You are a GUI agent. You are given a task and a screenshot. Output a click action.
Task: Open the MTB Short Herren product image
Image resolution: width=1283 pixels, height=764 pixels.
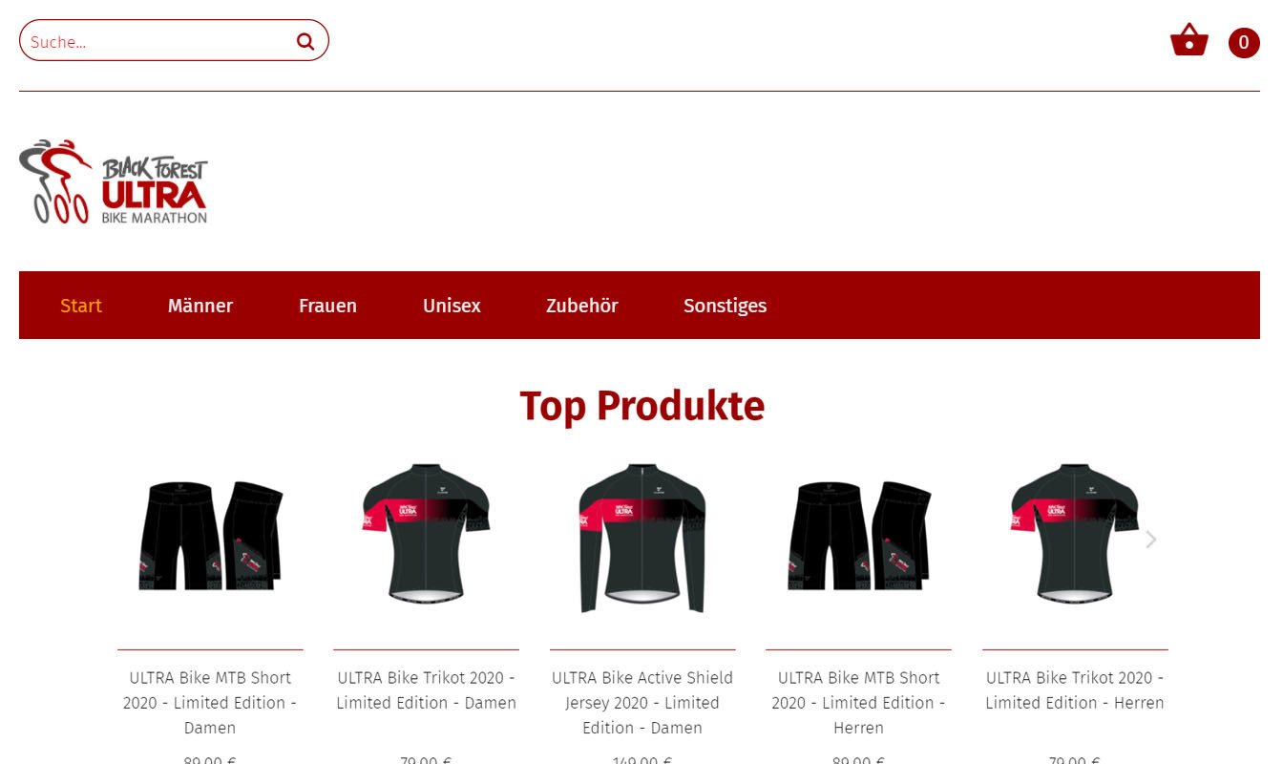click(859, 536)
